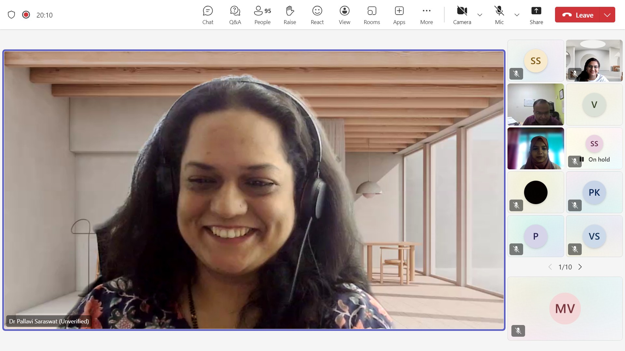Go to next participant gallery page
625x351 pixels.
tap(580, 267)
